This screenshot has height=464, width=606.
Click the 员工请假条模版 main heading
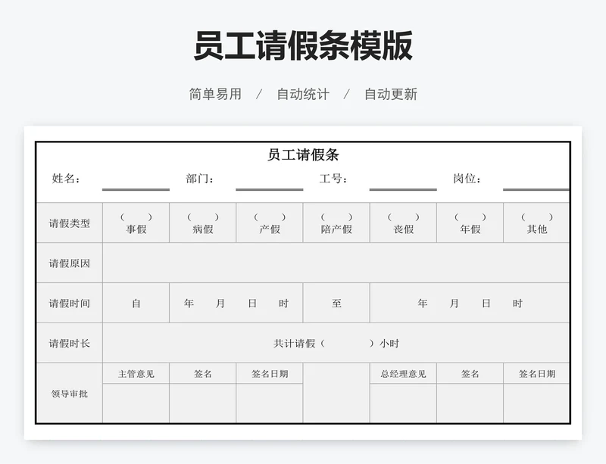tap(303, 46)
